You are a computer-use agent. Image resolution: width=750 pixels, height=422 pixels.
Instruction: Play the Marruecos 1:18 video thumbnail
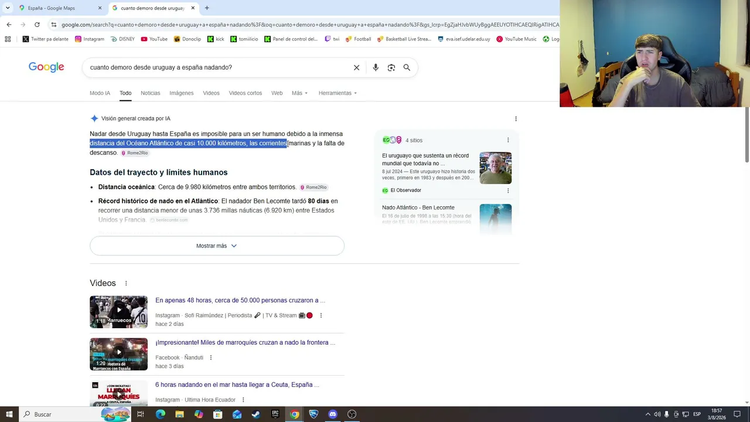(x=118, y=312)
